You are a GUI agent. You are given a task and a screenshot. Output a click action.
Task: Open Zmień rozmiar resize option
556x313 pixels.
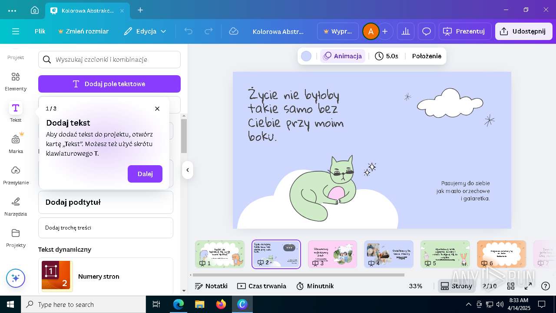(x=83, y=31)
